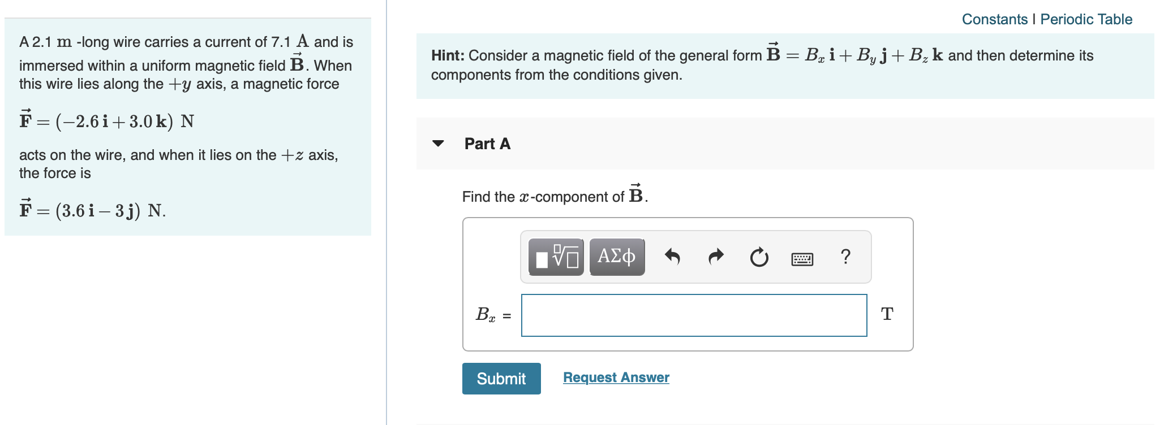This screenshot has width=1164, height=425.
Task: Undo the last equation edit
Action: point(673,257)
